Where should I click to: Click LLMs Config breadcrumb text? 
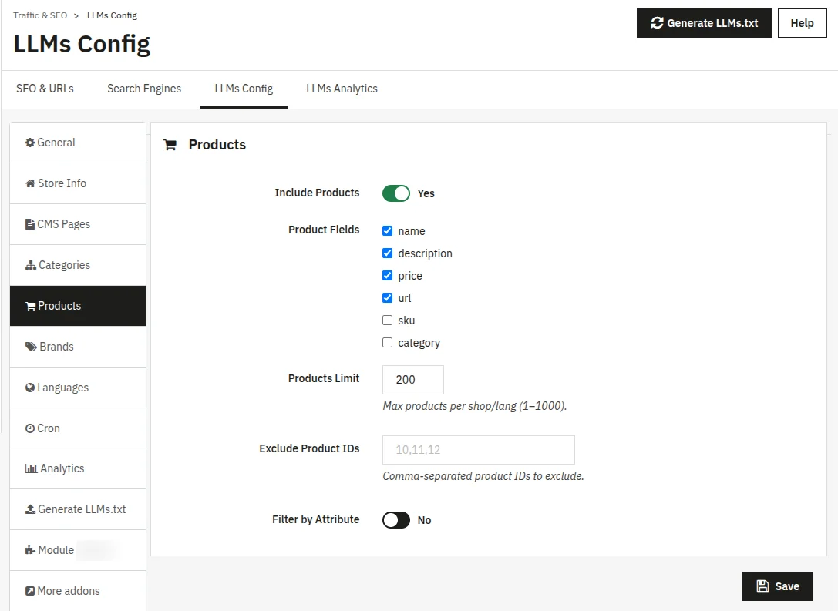click(113, 15)
